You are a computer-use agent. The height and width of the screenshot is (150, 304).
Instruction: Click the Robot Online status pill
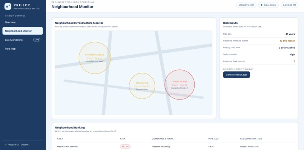pyautogui.click(x=268, y=5)
